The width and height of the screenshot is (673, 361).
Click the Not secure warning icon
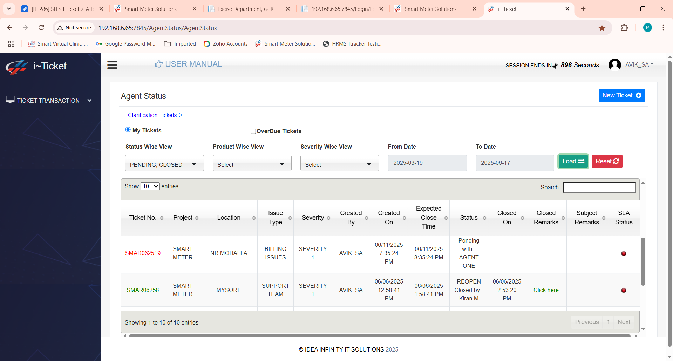(x=60, y=28)
